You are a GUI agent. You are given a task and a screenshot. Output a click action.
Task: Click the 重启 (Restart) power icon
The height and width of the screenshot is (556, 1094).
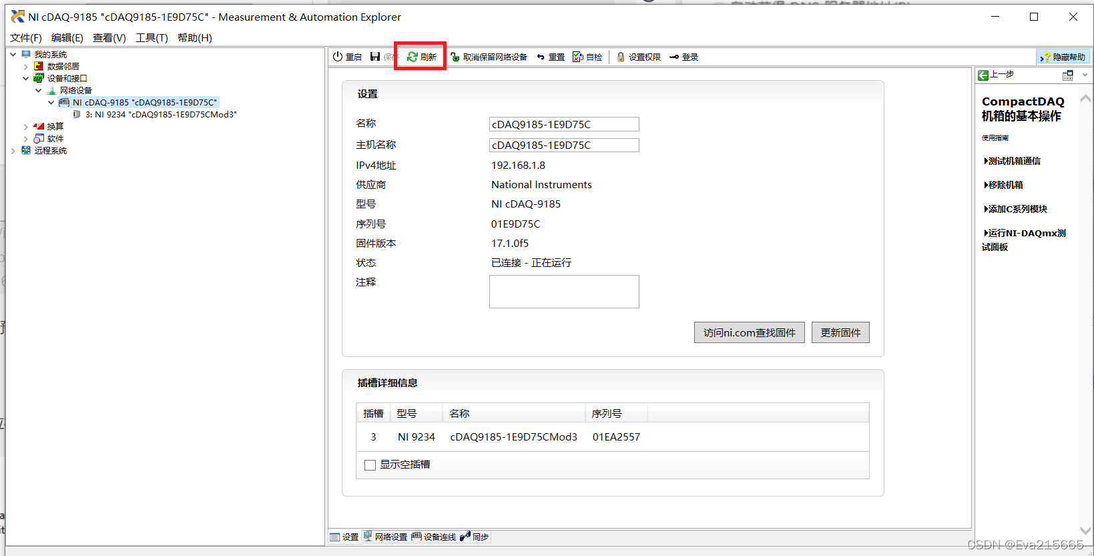point(338,57)
